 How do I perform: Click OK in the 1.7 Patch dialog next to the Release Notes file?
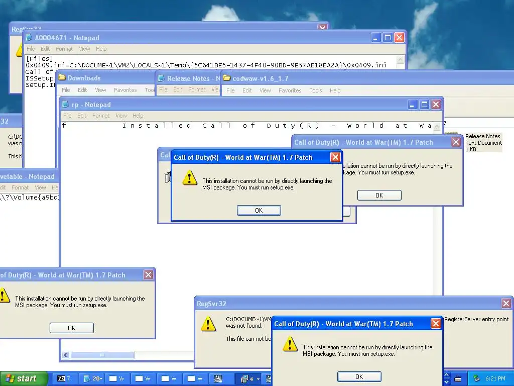[379, 196]
